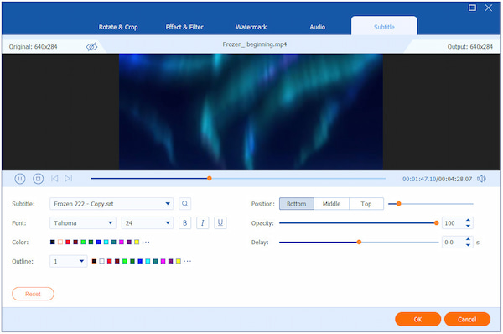503x334 pixels.
Task: Set subtitle position to Bottom
Action: point(297,204)
